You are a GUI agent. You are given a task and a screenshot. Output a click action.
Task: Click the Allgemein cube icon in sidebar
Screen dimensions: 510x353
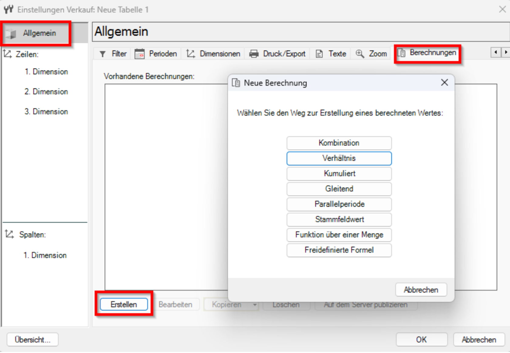point(11,33)
